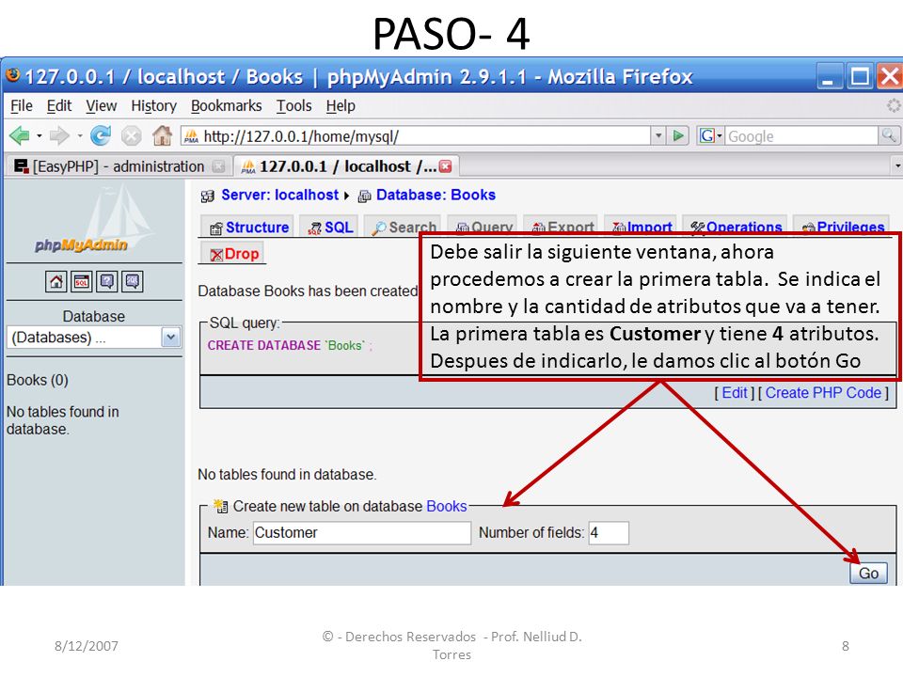The height and width of the screenshot is (677, 903).
Task: Open the Databases dropdown in sidebar
Action: point(94,338)
